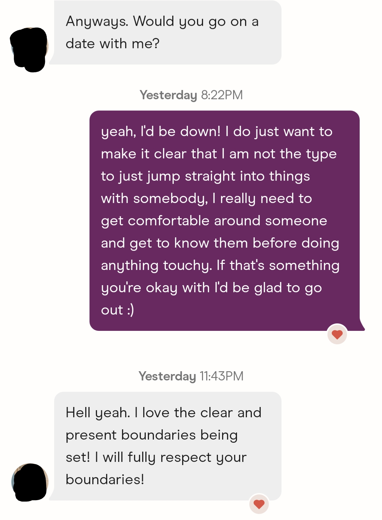This screenshot has width=382, height=520.
Task: Open the profile photo beside the date question
Action: click(x=30, y=49)
